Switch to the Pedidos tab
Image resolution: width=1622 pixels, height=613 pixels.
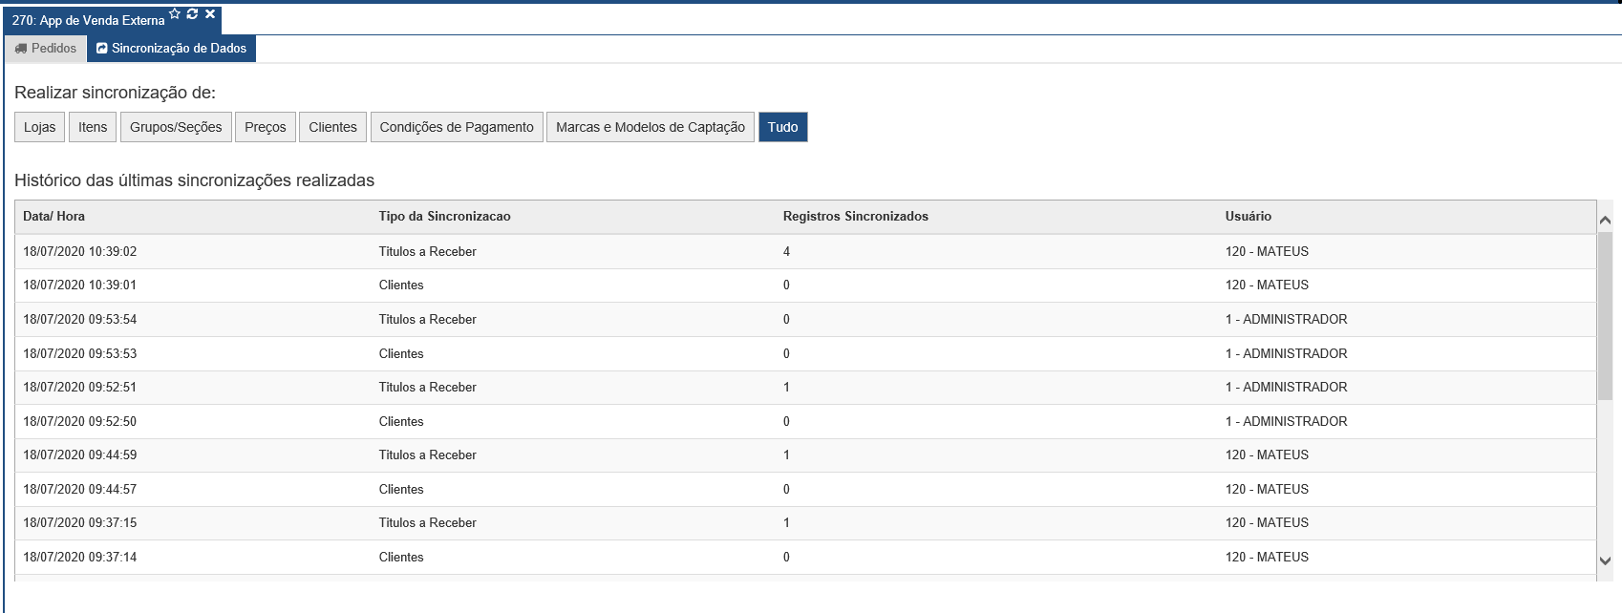click(x=46, y=49)
